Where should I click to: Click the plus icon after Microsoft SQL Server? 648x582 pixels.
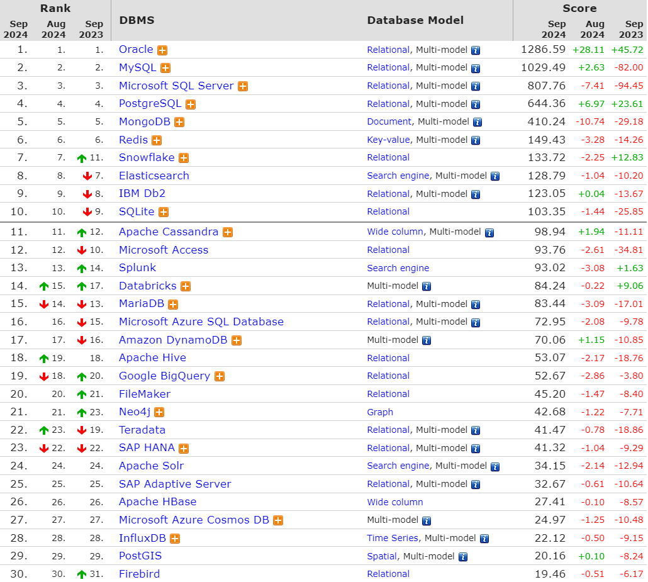(x=243, y=86)
